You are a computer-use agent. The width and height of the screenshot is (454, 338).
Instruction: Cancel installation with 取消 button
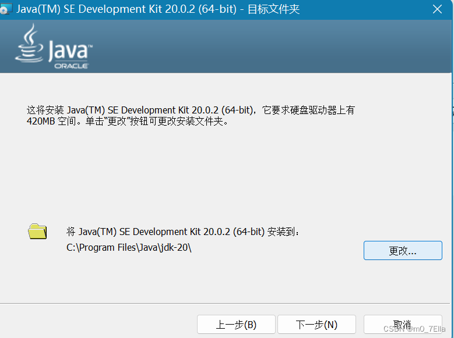pos(403,325)
